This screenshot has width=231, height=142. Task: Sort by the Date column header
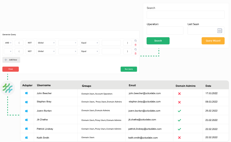click(208, 86)
